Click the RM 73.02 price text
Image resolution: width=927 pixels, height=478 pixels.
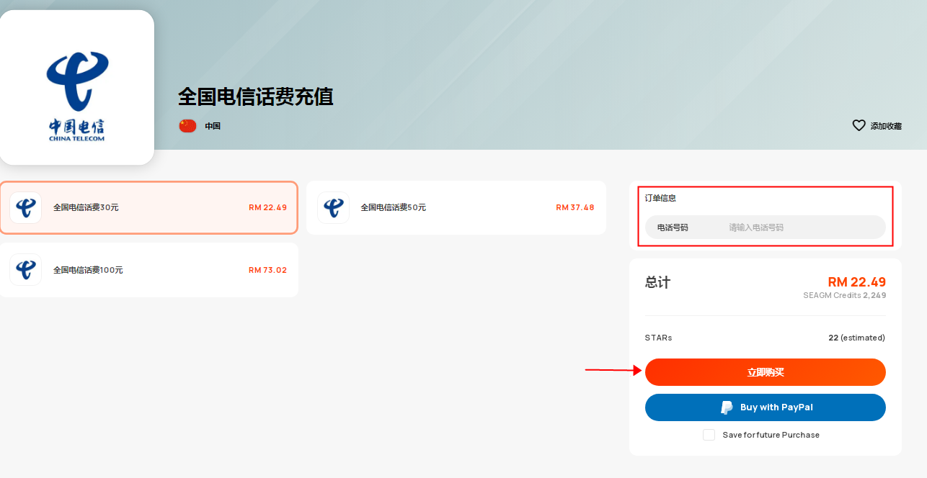(x=268, y=270)
